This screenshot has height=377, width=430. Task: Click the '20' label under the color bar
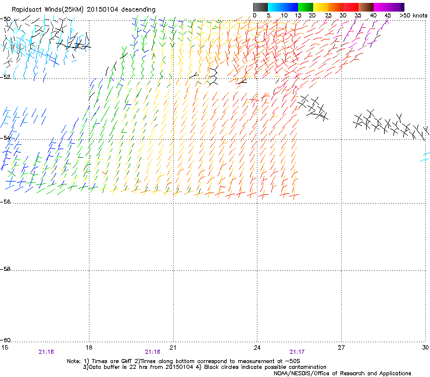pos(312,16)
